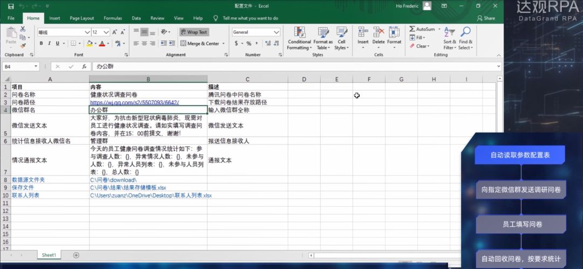Center text horizontally in Alignment group
The image size is (583, 269).
[144, 44]
